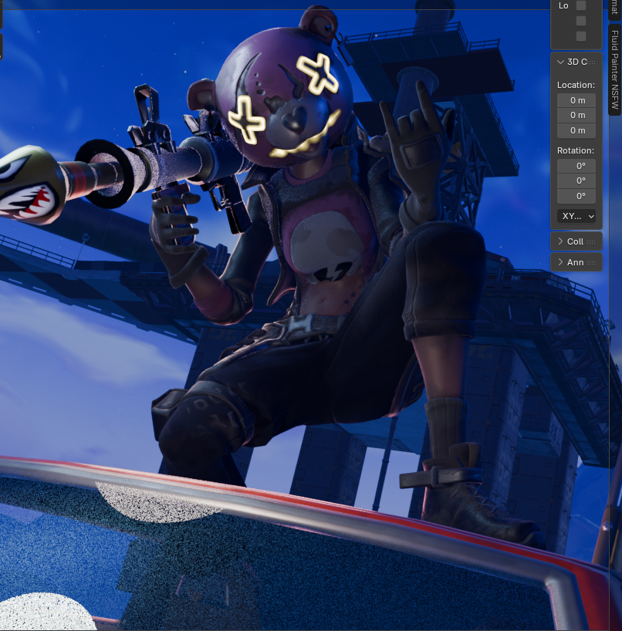Click the Location: label text
The image size is (622, 631).
[576, 85]
